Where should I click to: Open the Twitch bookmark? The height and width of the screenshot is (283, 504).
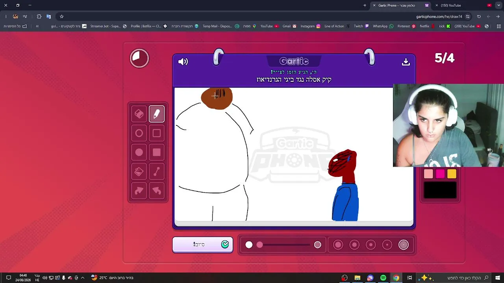(x=361, y=26)
